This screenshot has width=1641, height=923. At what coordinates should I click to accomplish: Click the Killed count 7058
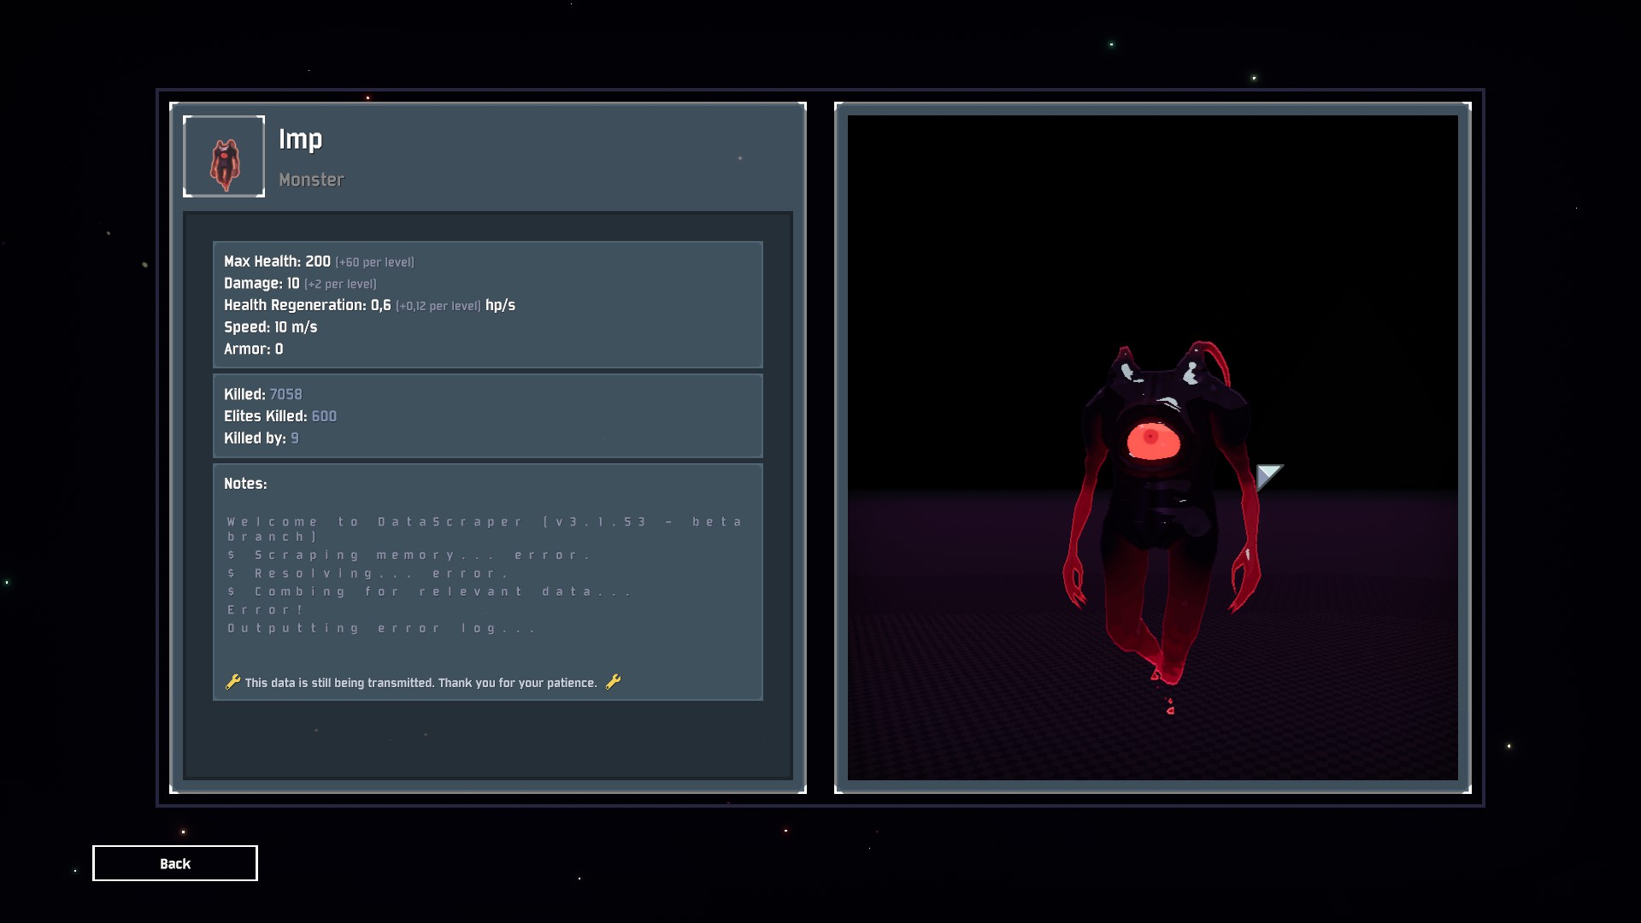(x=285, y=394)
